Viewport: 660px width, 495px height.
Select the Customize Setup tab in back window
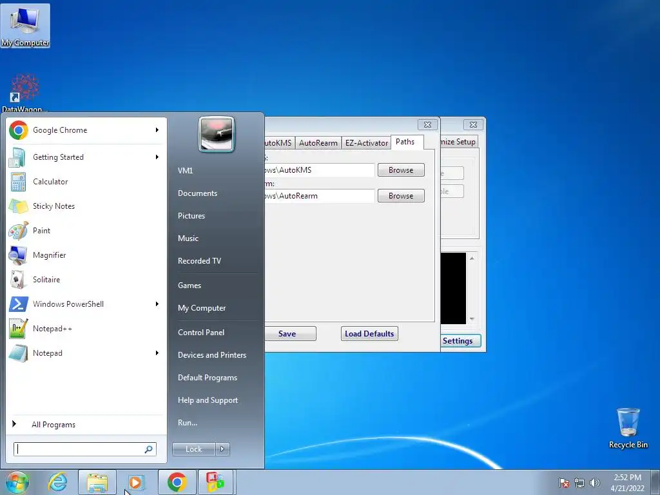point(458,142)
